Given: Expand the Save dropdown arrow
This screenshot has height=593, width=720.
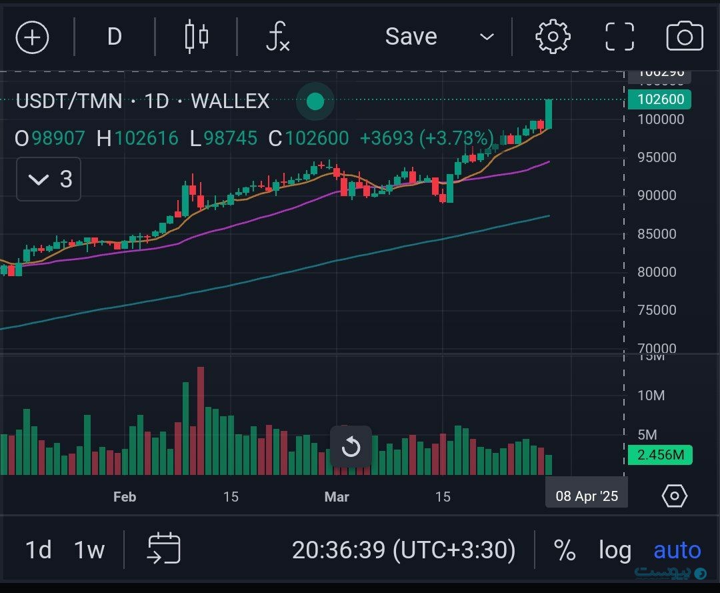Looking at the screenshot, I should pyautogui.click(x=487, y=37).
